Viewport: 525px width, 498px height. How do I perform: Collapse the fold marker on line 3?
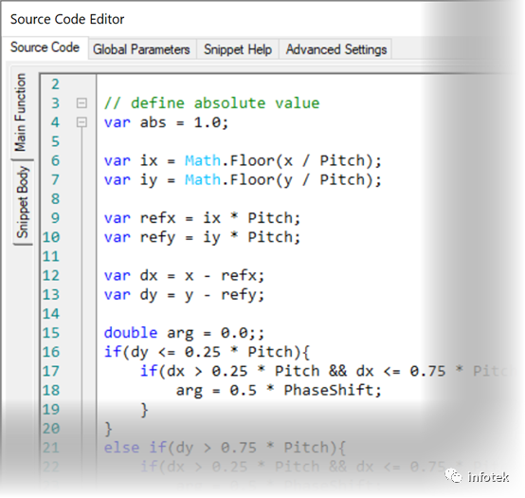click(x=81, y=102)
